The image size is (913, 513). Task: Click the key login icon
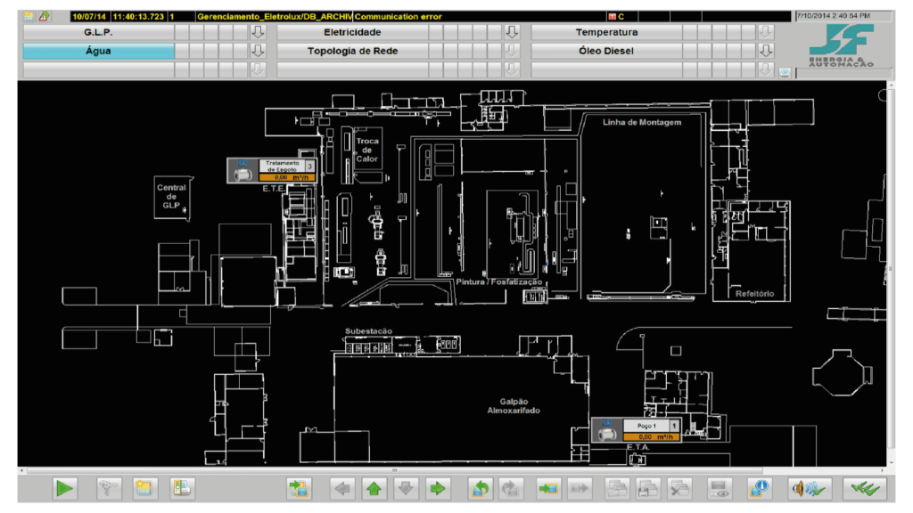(x=108, y=489)
